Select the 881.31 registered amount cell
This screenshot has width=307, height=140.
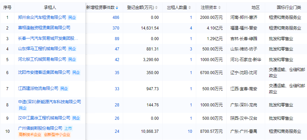(153, 49)
